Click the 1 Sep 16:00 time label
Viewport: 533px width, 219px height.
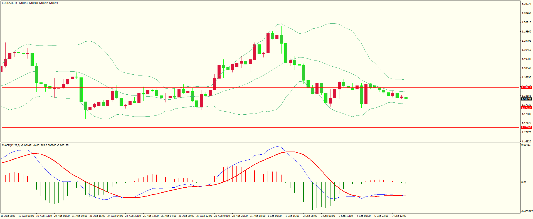coord(292,216)
